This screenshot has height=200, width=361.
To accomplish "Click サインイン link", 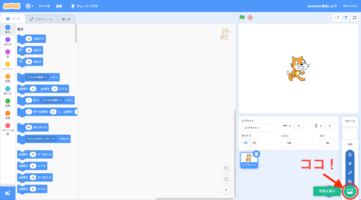I will (x=350, y=6).
